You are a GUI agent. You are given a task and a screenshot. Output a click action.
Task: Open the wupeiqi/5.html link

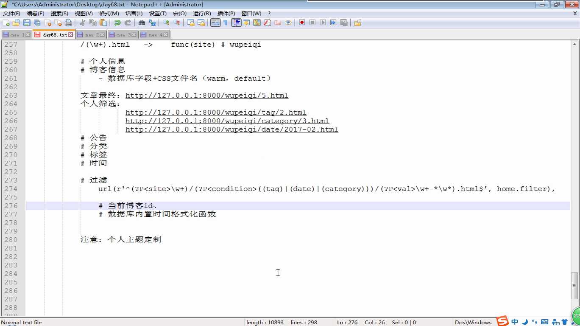tap(207, 96)
